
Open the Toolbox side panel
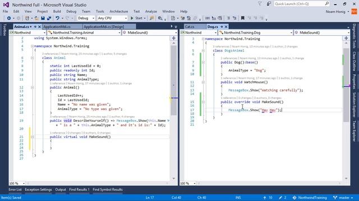pos(4,30)
